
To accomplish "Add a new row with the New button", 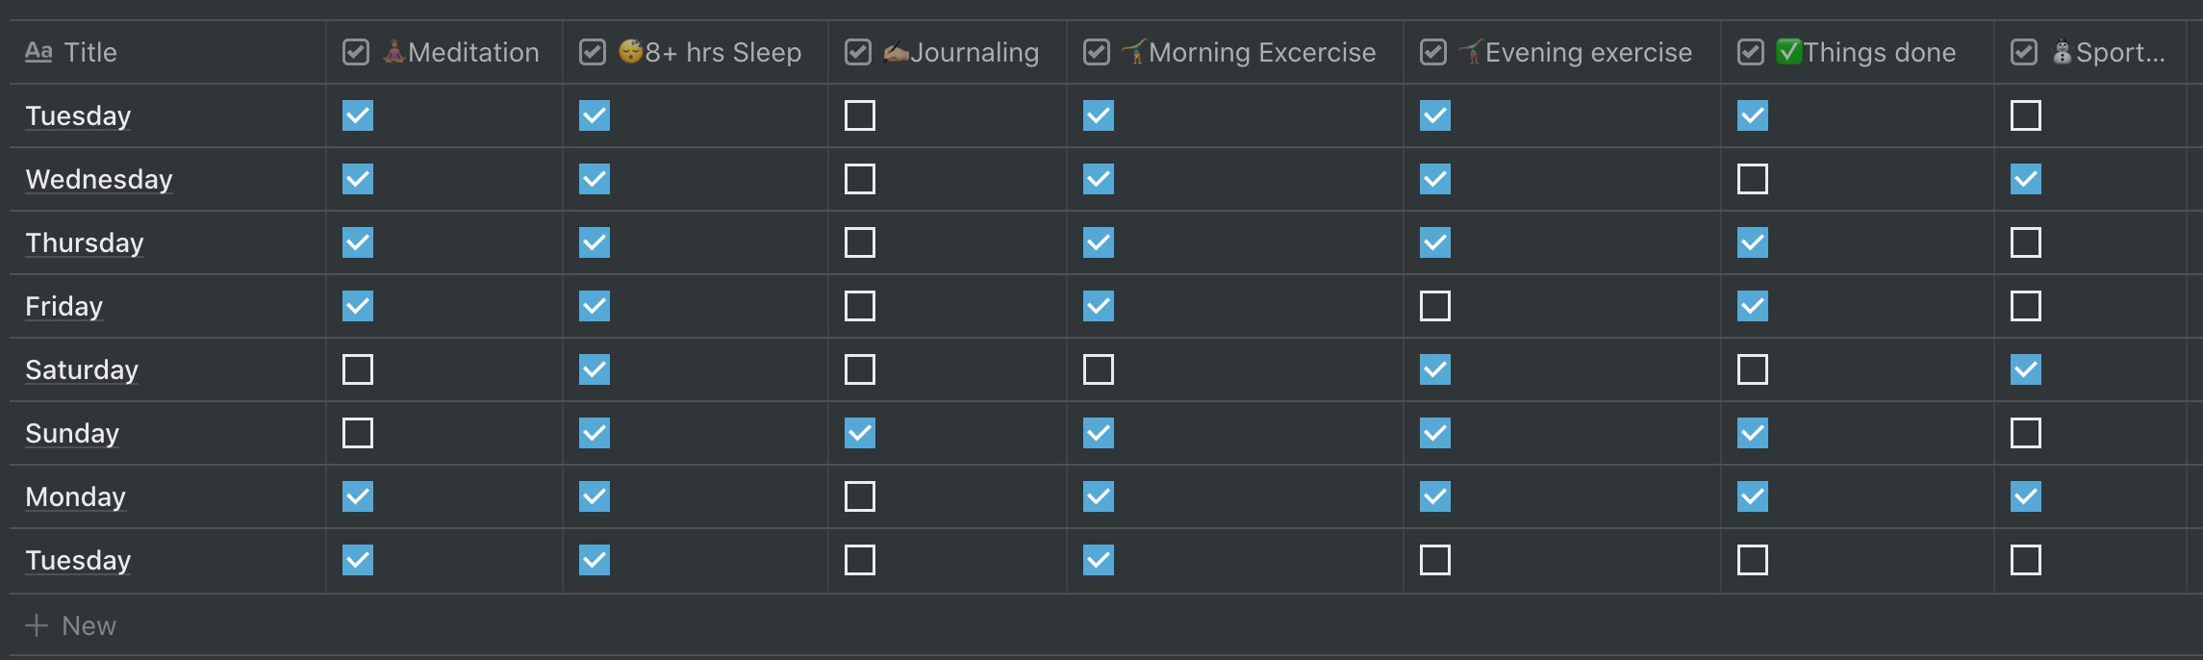I will point(70,625).
